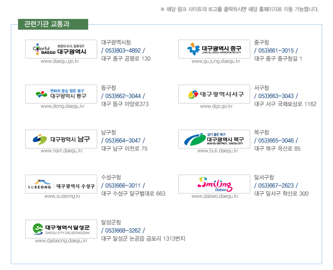333x270 pixels.
Task: Open the 대구광역시 북구 logo banner
Action: pos(214,139)
